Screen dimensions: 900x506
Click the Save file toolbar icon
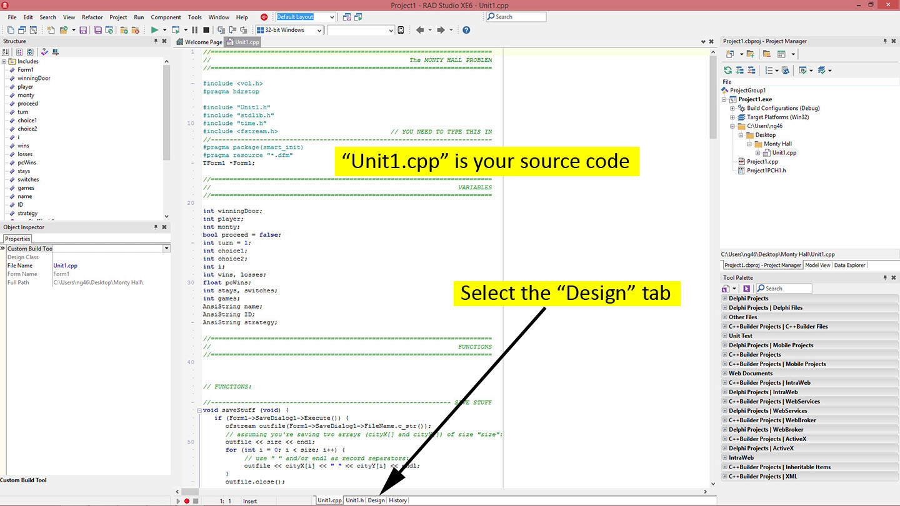pyautogui.click(x=82, y=30)
